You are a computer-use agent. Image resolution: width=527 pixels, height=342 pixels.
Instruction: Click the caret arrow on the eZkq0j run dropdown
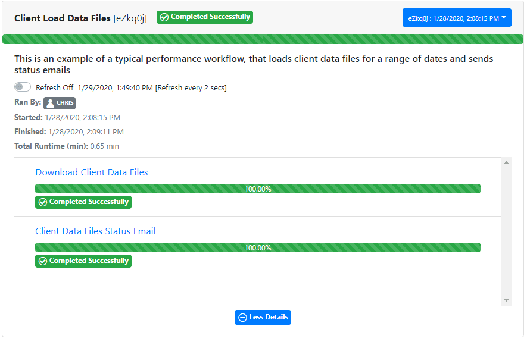(503, 18)
